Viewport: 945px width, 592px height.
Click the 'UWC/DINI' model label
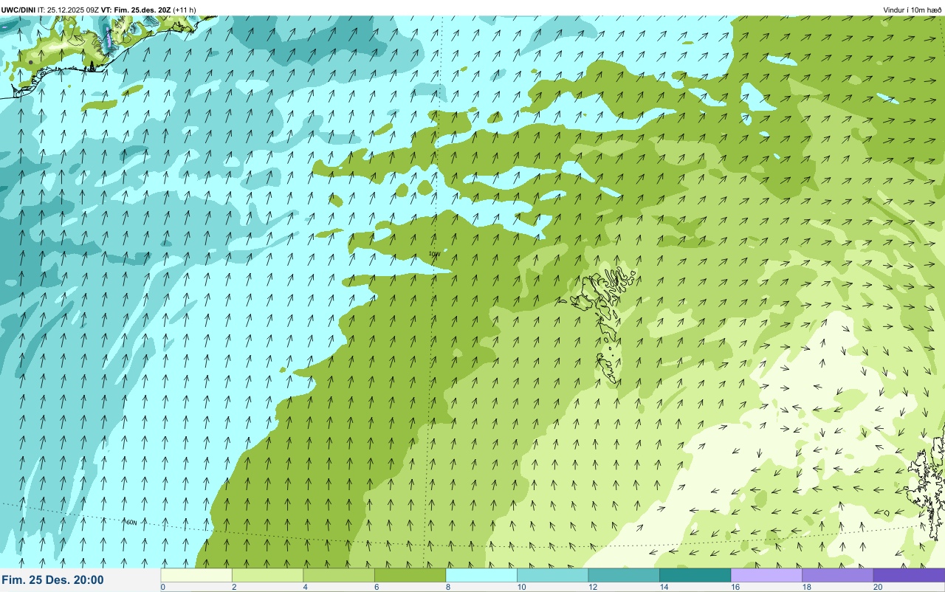click(x=18, y=10)
